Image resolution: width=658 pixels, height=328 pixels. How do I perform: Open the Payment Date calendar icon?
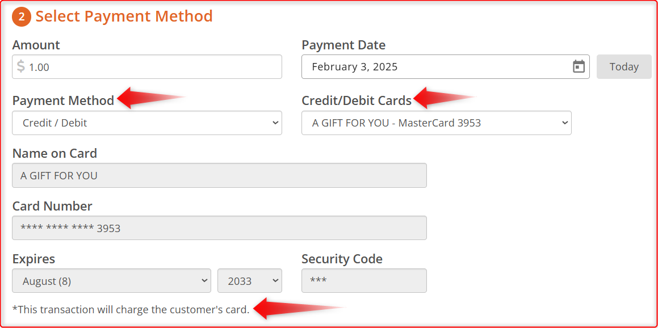pos(579,67)
